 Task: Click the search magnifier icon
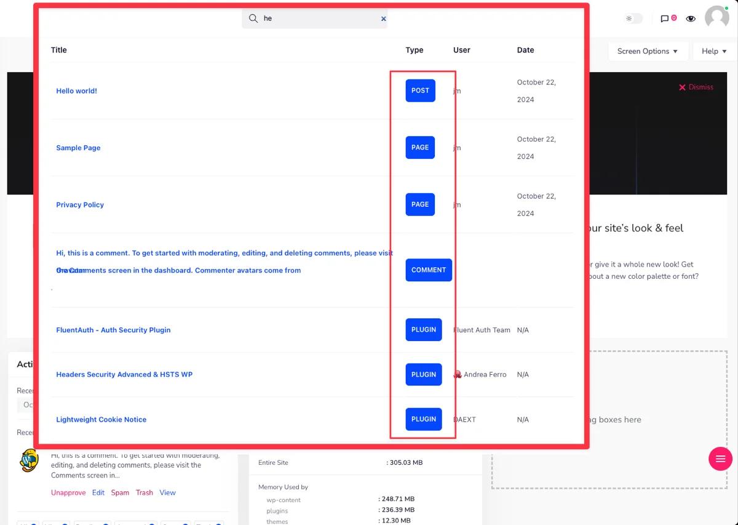[253, 18]
